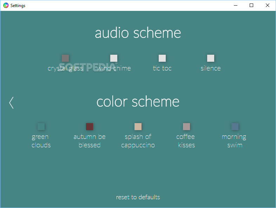
Task: Select the crystal glass audio scheme box
Action: pyautogui.click(x=65, y=58)
